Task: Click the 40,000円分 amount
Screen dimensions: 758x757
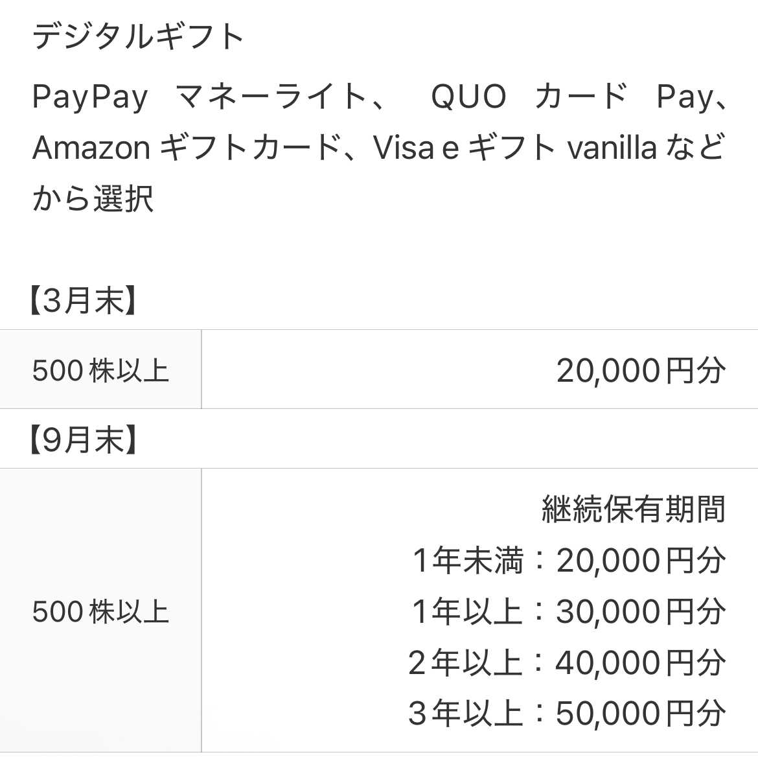Action: [x=641, y=662]
